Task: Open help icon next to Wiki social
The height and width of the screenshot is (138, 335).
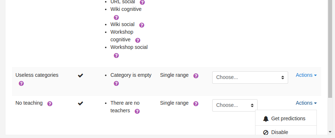Action: 142,25
